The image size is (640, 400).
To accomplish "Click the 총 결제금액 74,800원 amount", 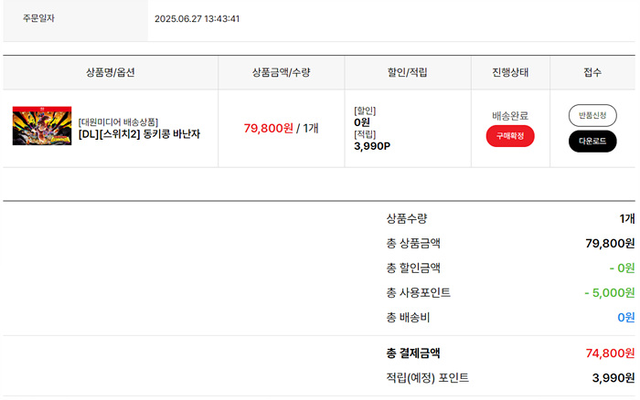I will (x=610, y=353).
